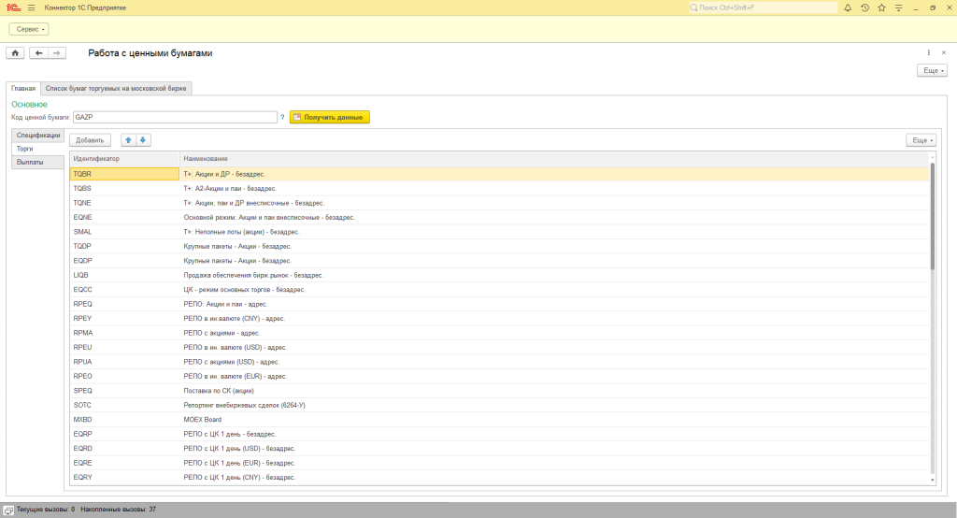Select the RPEO row
The height and width of the screenshot is (518, 957).
(x=499, y=376)
